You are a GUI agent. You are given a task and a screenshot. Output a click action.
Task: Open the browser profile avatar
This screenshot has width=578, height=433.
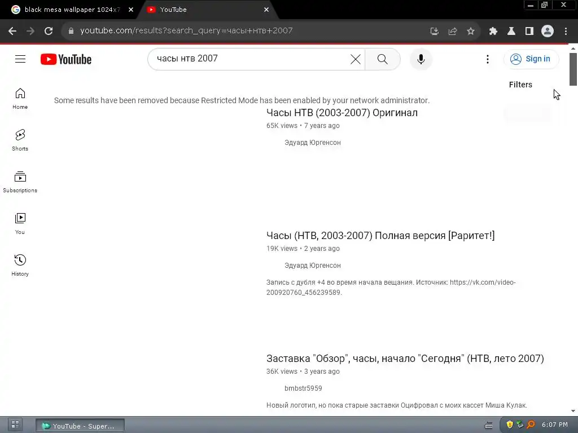pyautogui.click(x=548, y=31)
